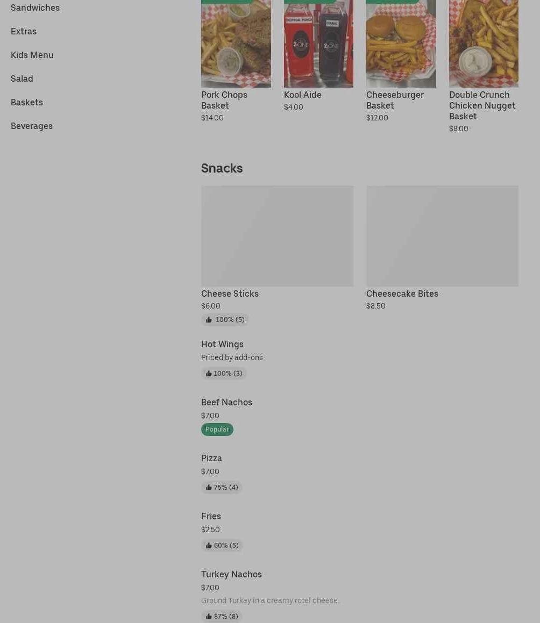Select the Kool Aide bottles image

[x=318, y=44]
